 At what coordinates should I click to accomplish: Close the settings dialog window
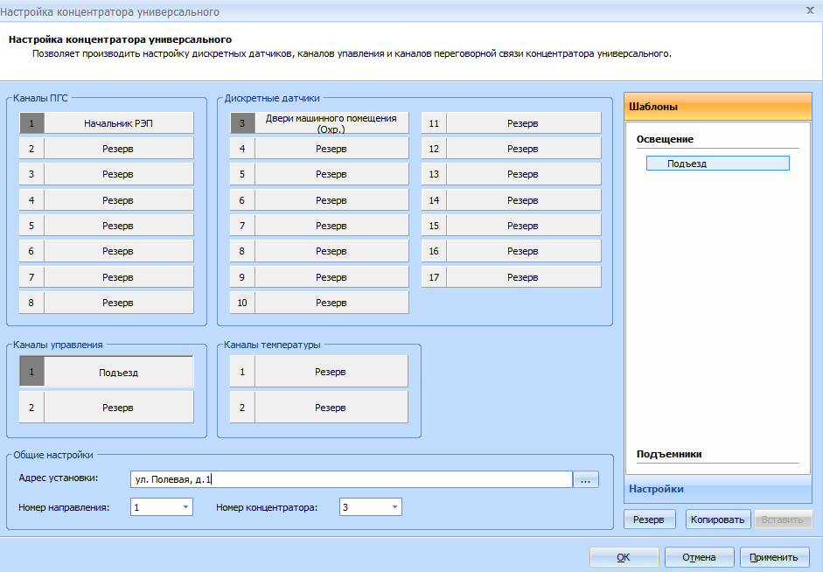click(x=810, y=10)
